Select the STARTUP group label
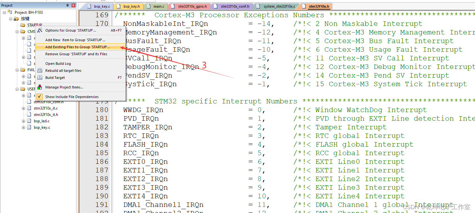Screen dimensions: 475x213 click(x=34, y=25)
